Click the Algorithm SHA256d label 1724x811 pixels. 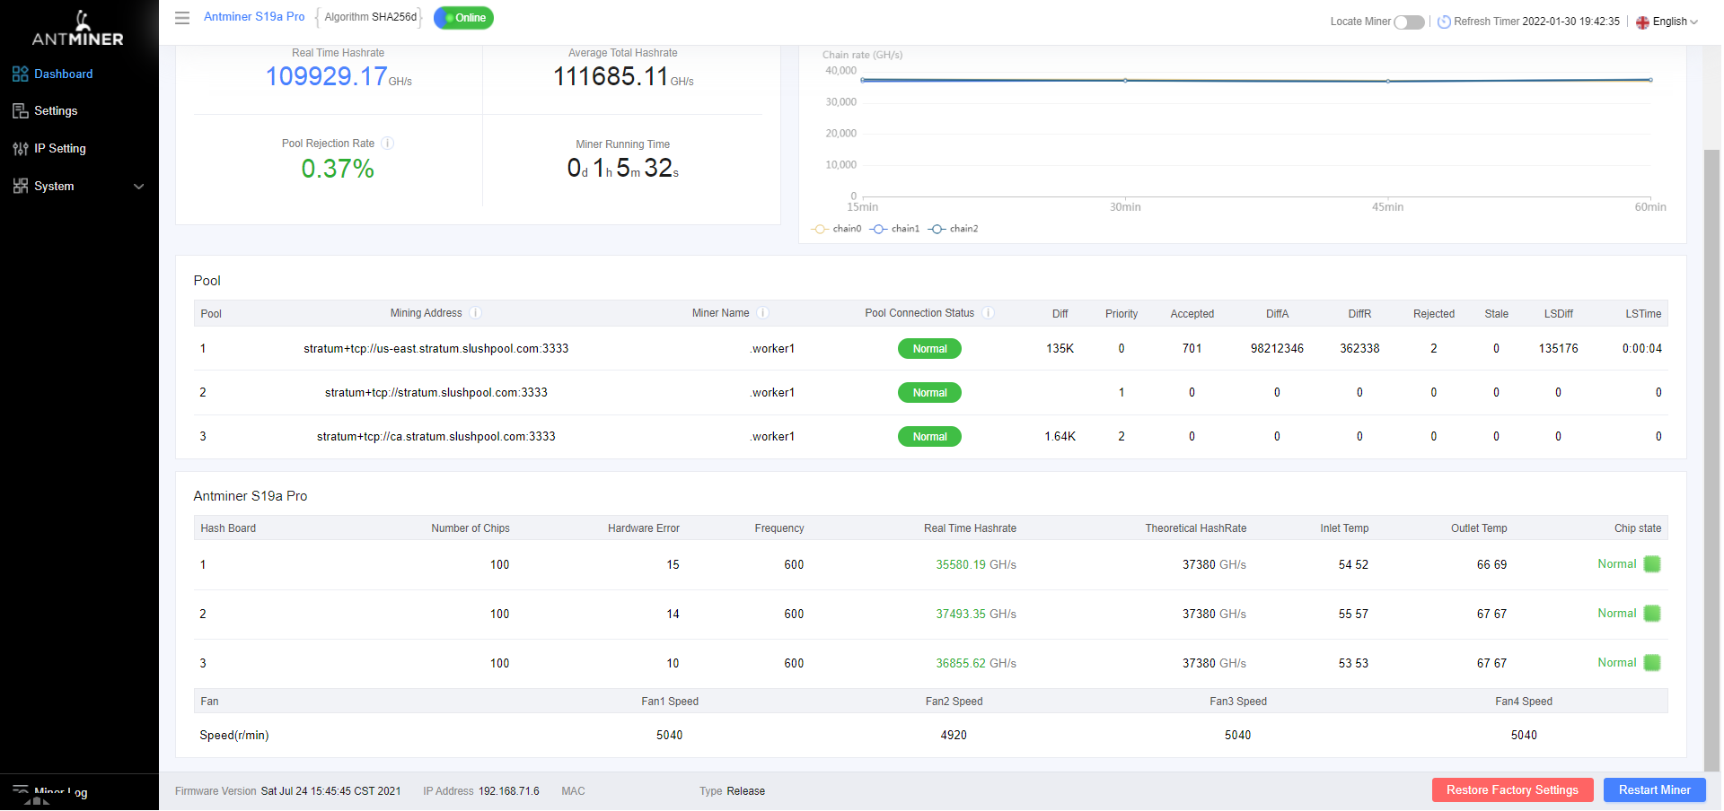tap(371, 17)
